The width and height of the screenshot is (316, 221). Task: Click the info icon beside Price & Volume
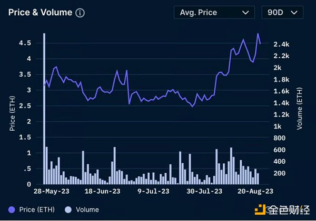[x=80, y=13]
